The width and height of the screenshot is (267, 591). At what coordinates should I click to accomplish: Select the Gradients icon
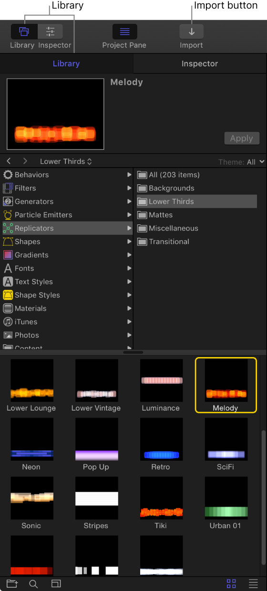[x=8, y=255]
